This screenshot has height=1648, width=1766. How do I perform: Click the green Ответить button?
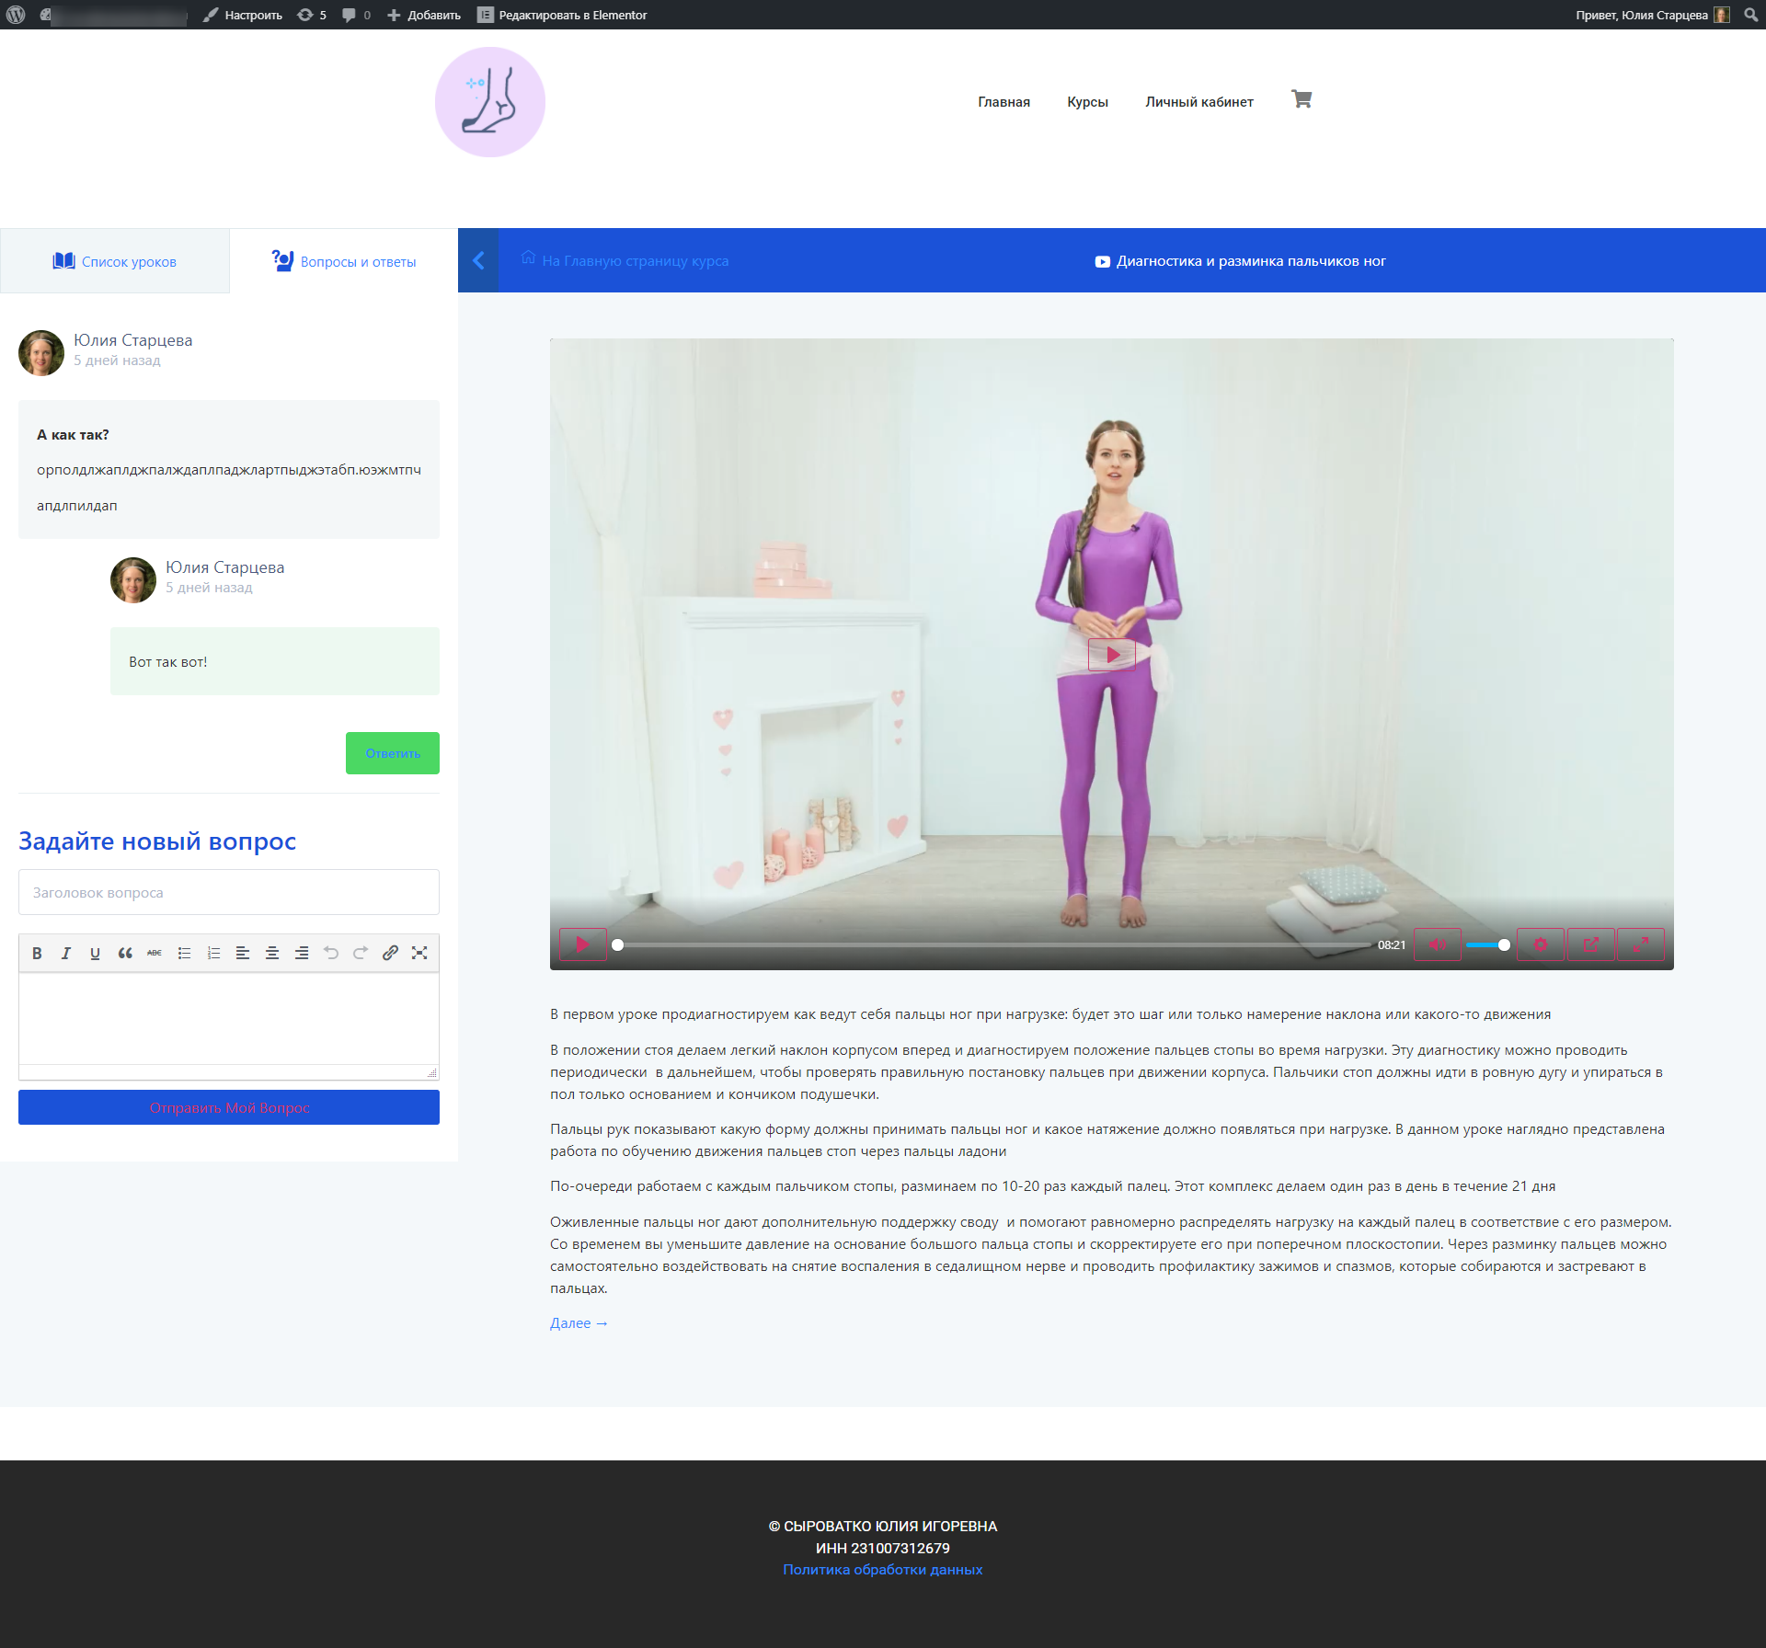[x=393, y=753]
